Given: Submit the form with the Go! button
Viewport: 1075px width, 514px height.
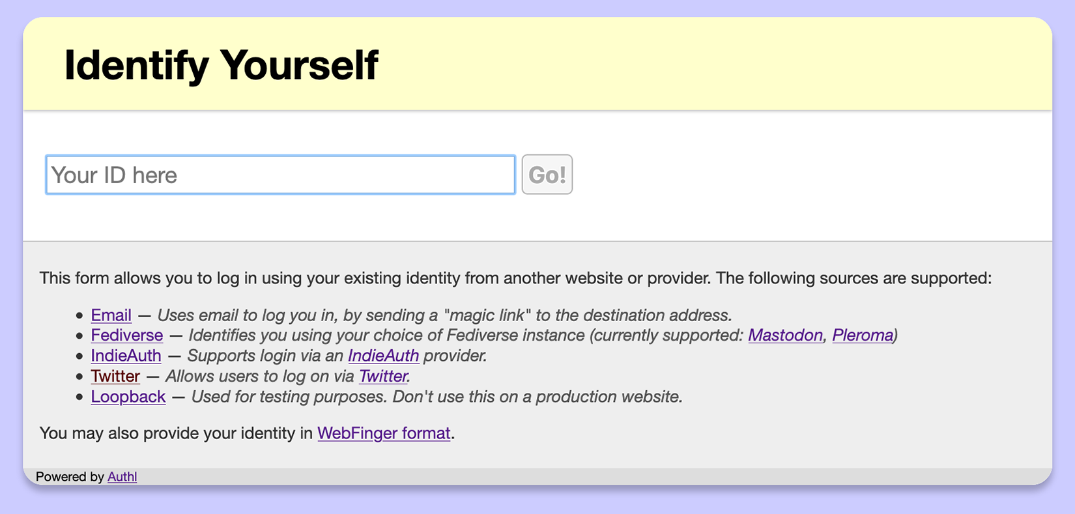Looking at the screenshot, I should pos(547,175).
